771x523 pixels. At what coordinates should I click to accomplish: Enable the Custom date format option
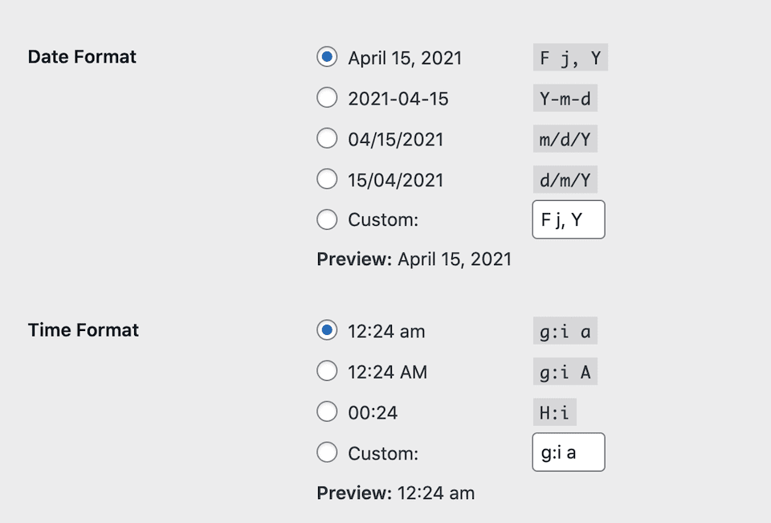(x=327, y=219)
